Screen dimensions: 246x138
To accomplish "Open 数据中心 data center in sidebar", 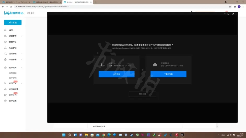I will pyautogui.click(x=13, y=42).
